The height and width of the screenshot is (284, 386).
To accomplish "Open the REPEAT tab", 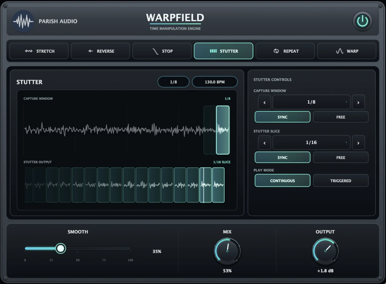I will point(285,51).
